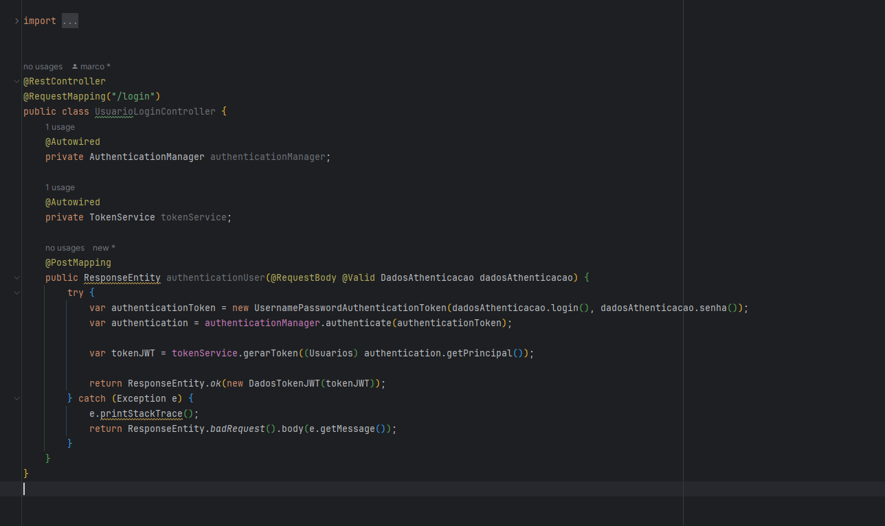
Task: Click the badRequest method call
Action: 238,429
